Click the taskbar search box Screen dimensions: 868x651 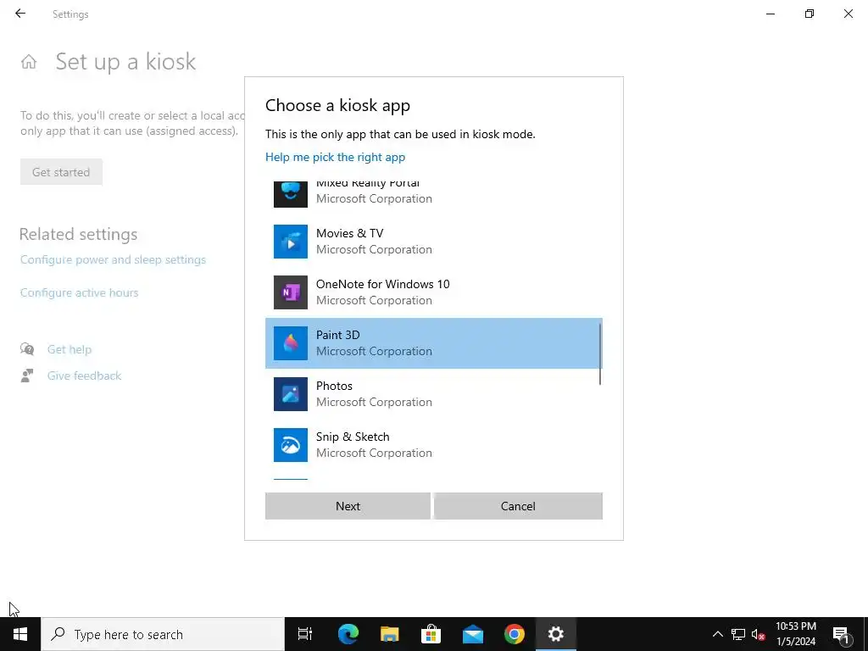click(163, 634)
